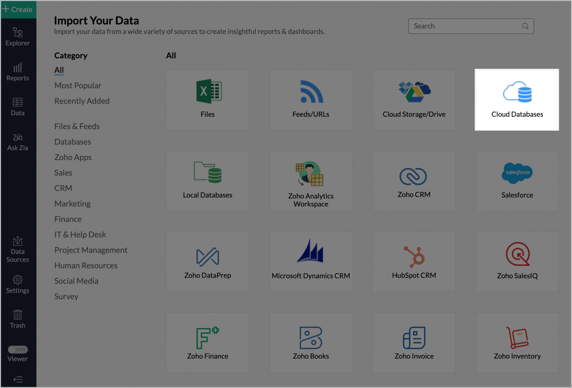Click the Create button
This screenshot has height=388, width=572.
[x=18, y=9]
